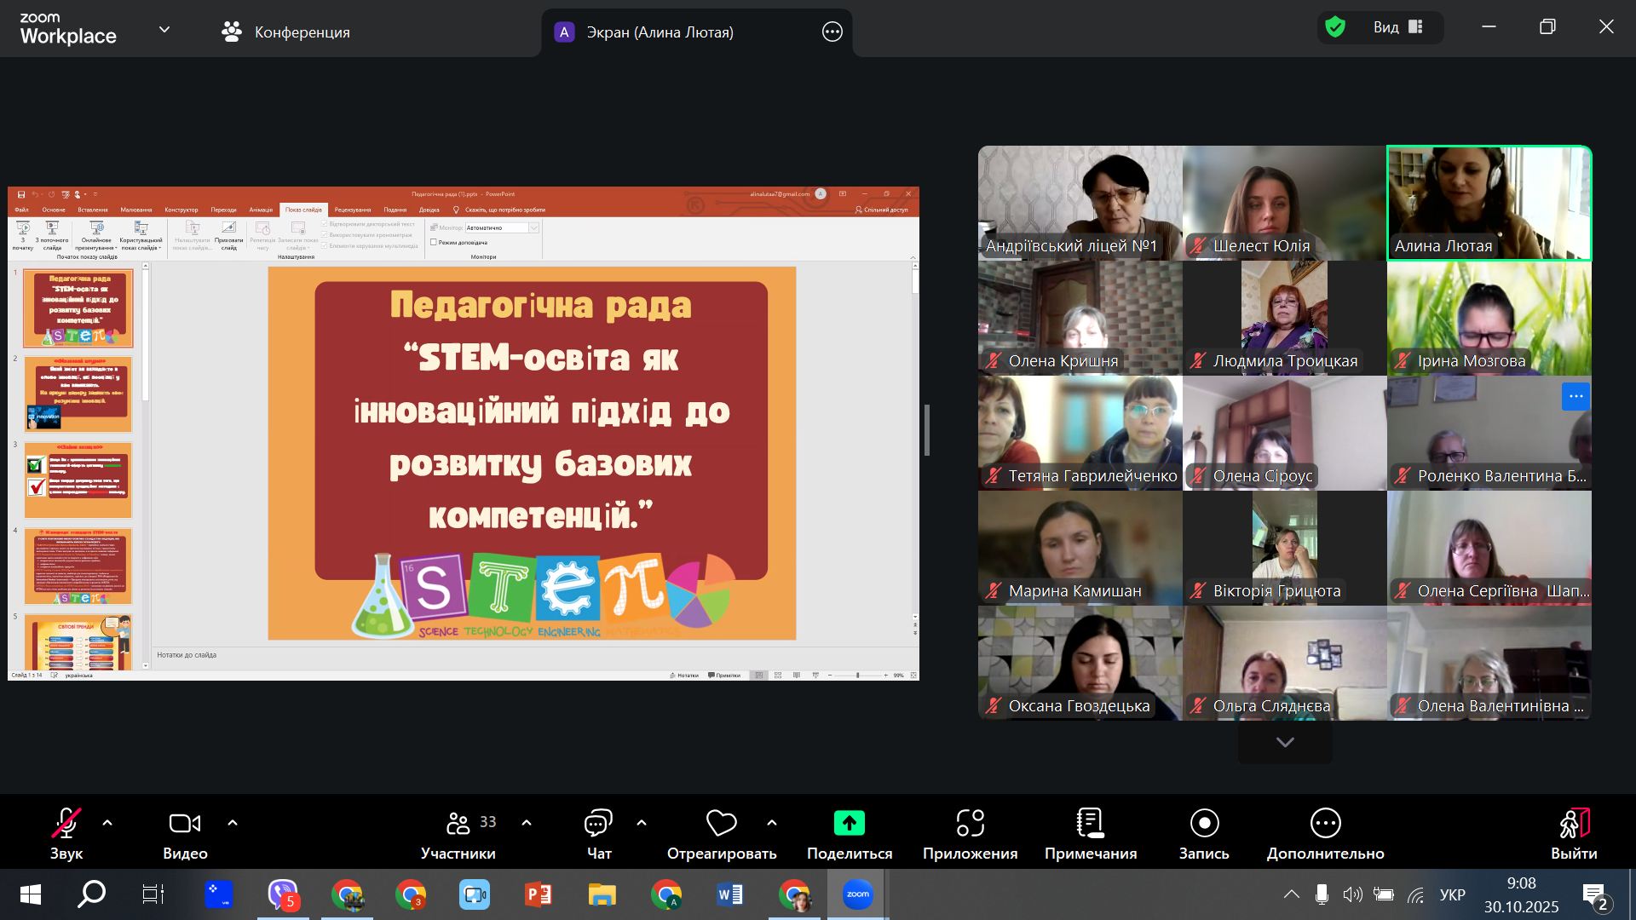The image size is (1636, 920).
Task: Click the Отреагировать heart icon
Action: tap(721, 823)
